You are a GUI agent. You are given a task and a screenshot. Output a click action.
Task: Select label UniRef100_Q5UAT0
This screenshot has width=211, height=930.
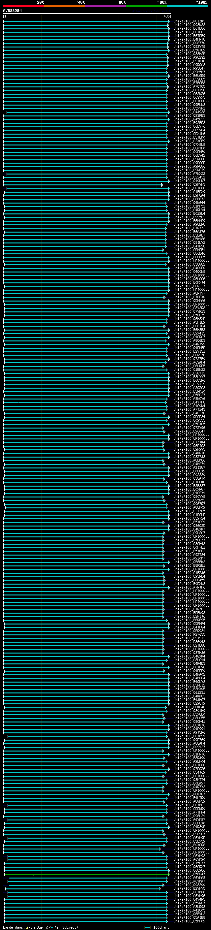point(189,478)
